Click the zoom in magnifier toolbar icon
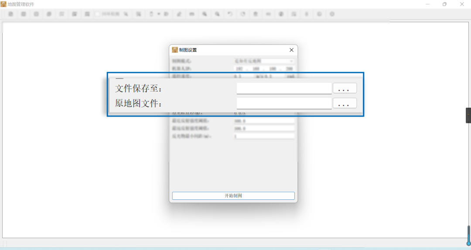The height and width of the screenshot is (250, 471). (204, 14)
